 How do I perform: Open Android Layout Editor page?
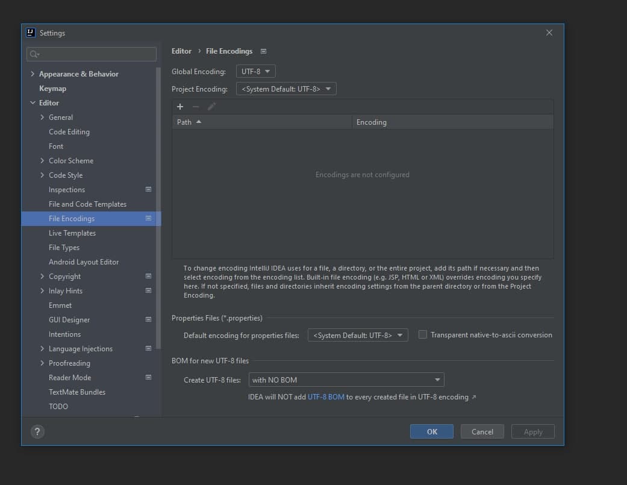tap(84, 262)
